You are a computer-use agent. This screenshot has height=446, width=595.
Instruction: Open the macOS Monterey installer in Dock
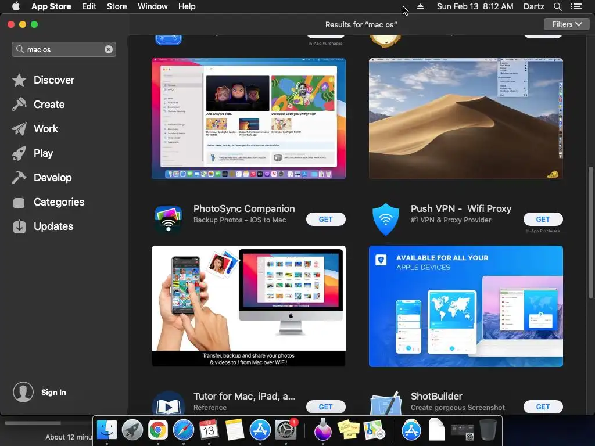[x=323, y=430]
